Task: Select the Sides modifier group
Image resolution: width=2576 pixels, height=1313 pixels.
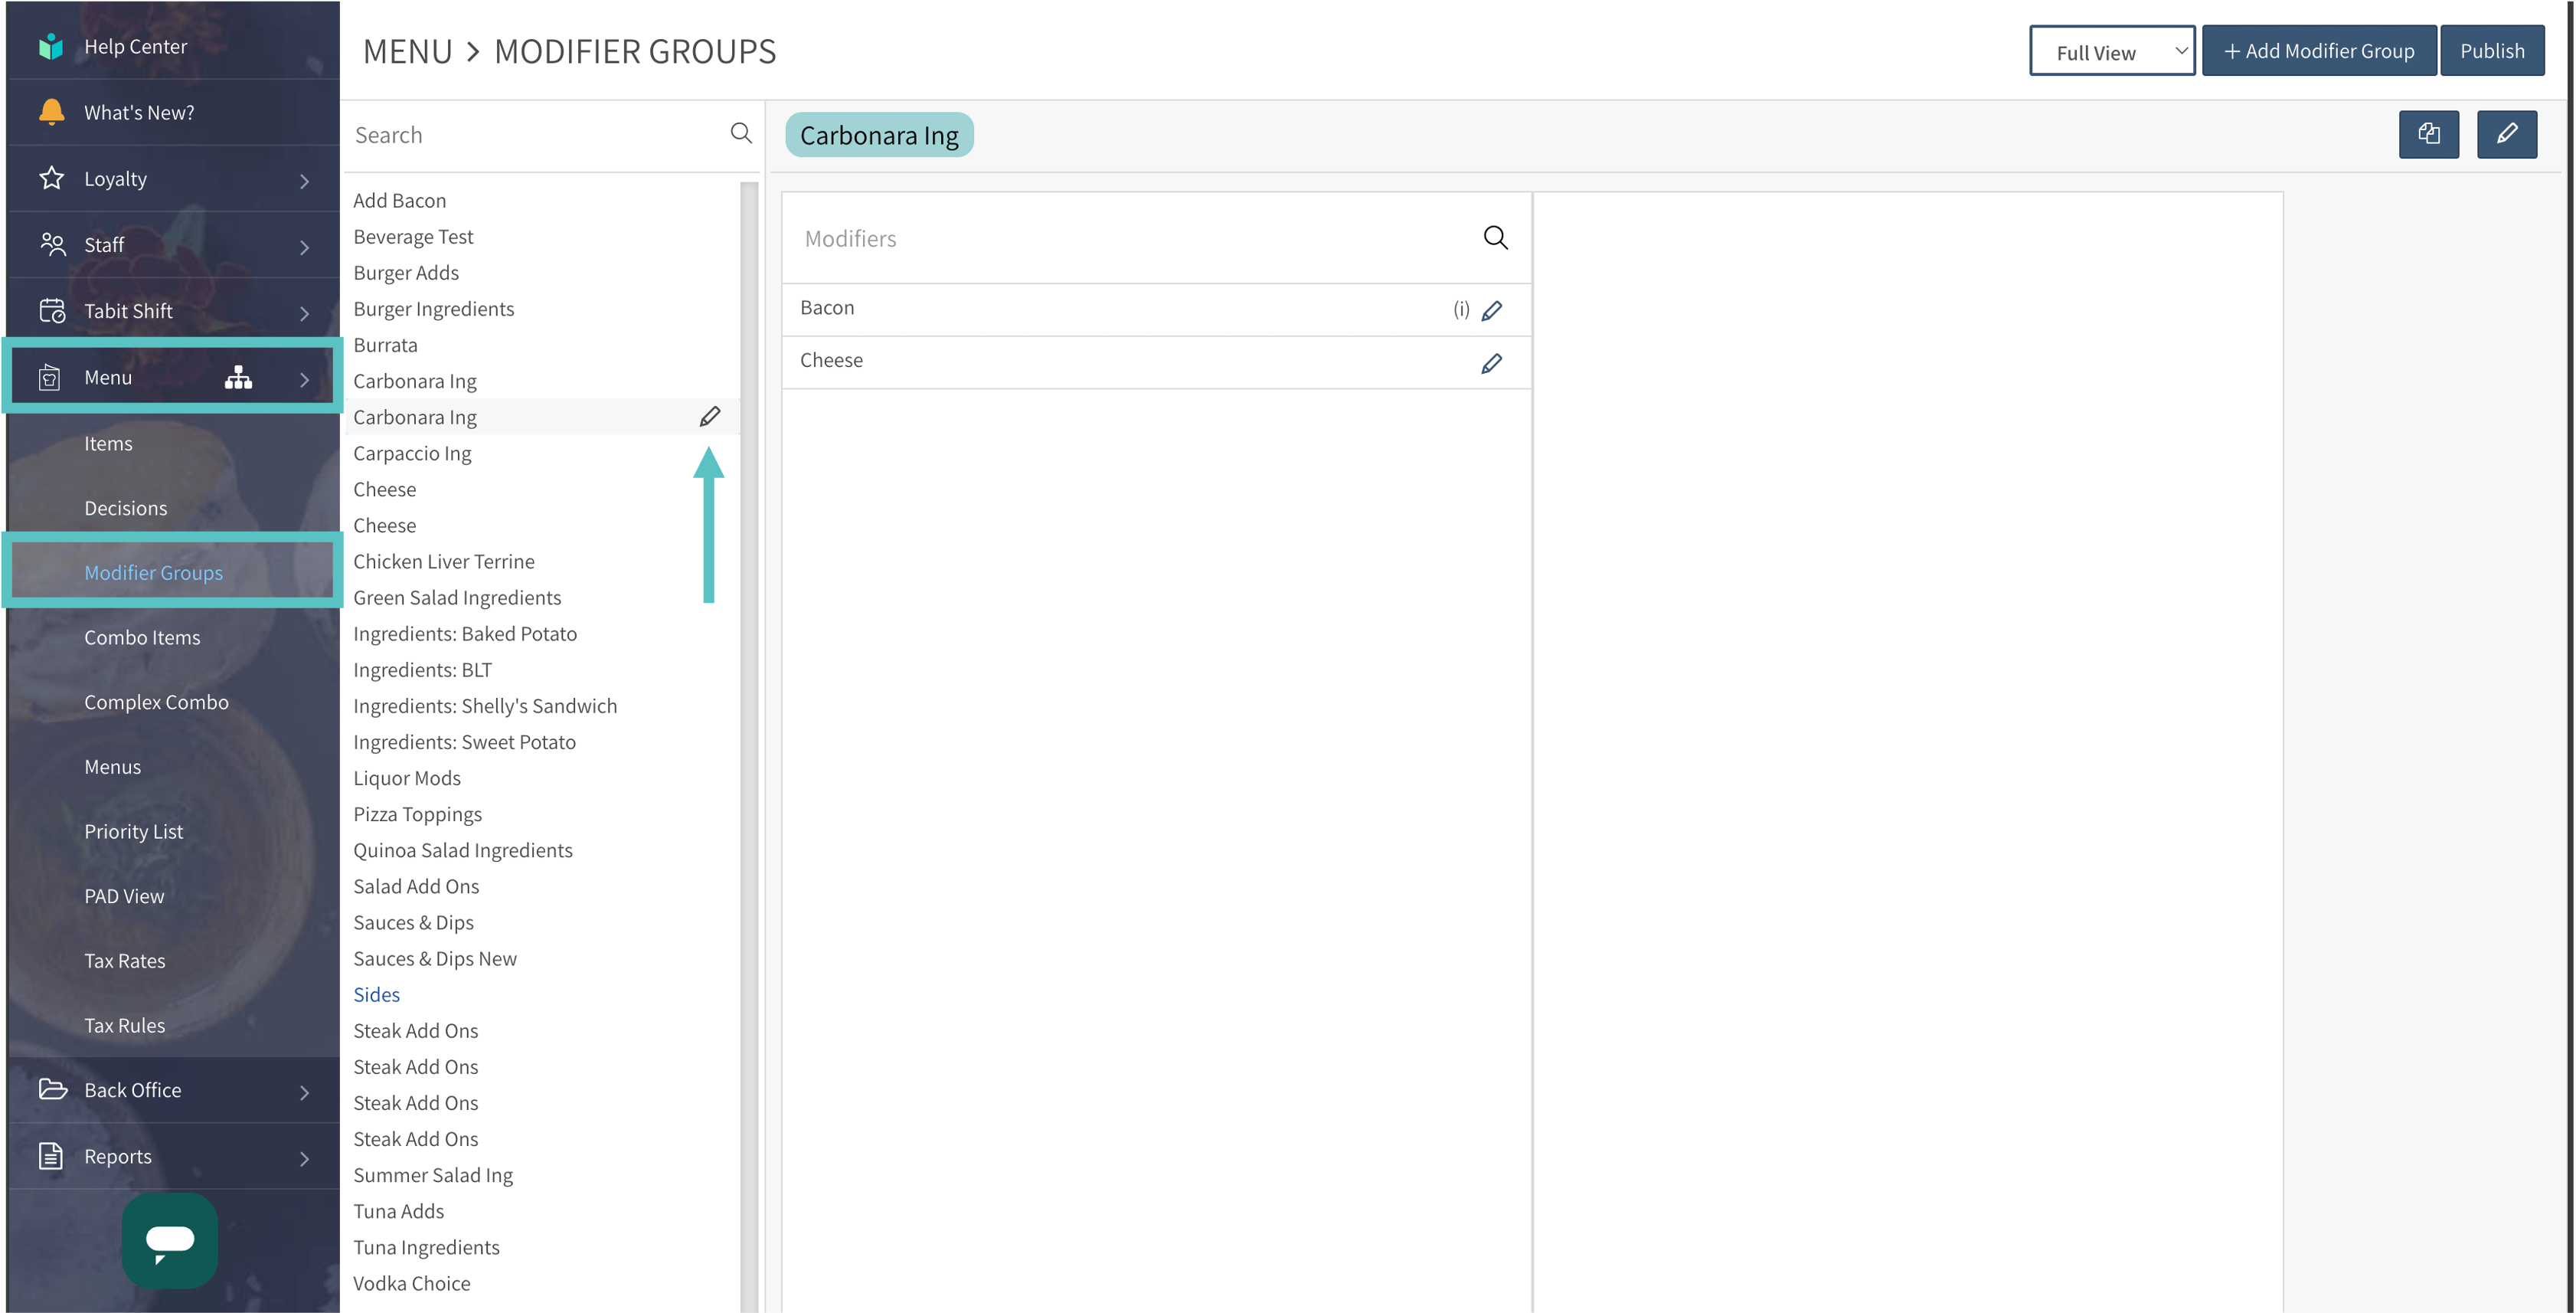Action: click(377, 994)
